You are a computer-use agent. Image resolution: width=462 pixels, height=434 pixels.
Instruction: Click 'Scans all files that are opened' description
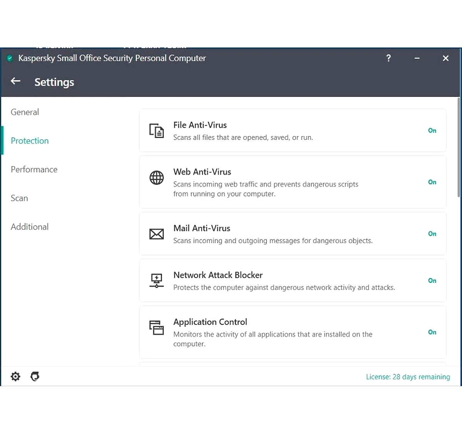pos(243,138)
